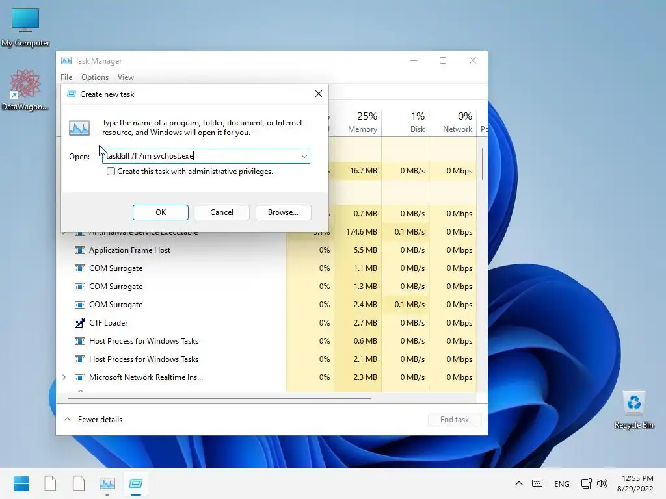
Task: Click the Antimalware Service Executable icon
Action: pyautogui.click(x=79, y=233)
